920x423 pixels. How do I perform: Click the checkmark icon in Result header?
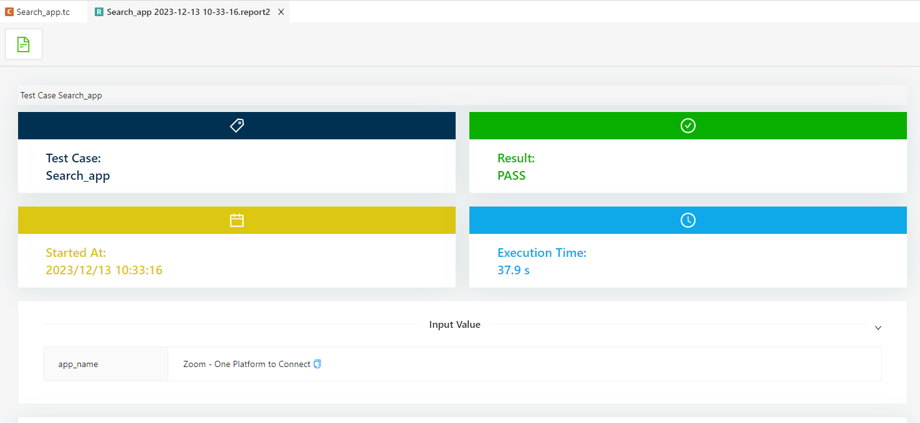click(x=688, y=126)
